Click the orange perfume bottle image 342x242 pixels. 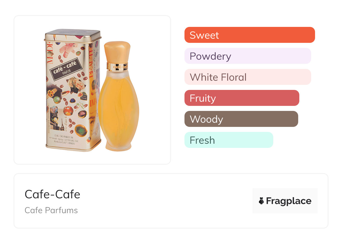(118, 112)
